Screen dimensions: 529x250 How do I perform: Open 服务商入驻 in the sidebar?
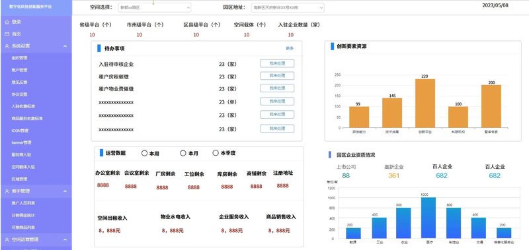click(21, 155)
